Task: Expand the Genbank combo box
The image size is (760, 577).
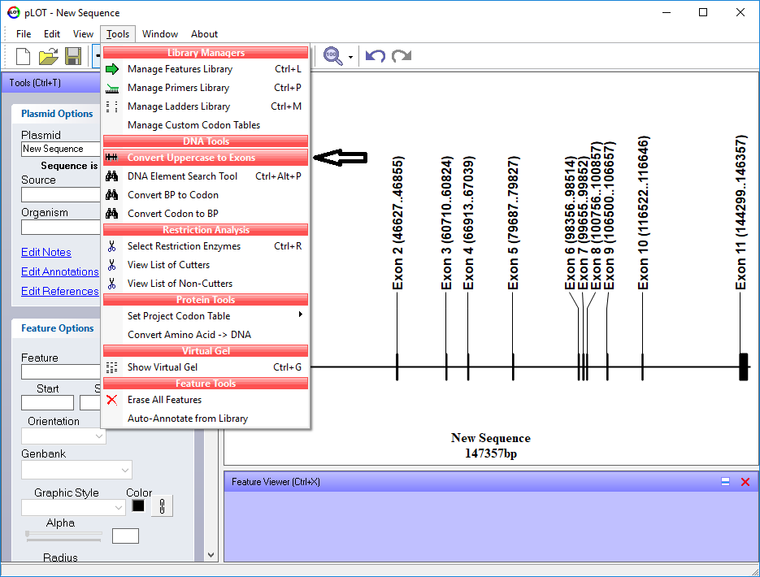Action: coord(76,469)
